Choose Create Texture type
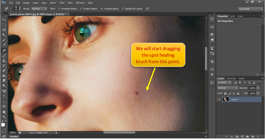 click(89, 9)
